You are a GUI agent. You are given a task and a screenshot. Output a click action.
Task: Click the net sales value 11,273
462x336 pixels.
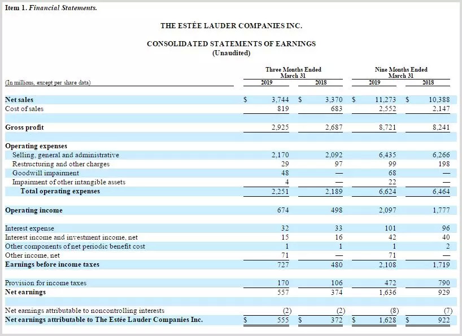387,100
